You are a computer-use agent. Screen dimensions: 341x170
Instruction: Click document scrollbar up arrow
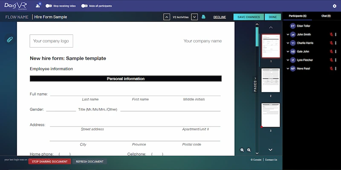pos(257,24)
